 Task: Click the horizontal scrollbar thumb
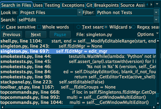pos(39,107)
